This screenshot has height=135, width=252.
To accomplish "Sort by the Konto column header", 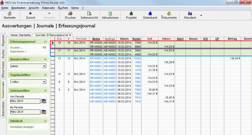I will pos(137,39).
